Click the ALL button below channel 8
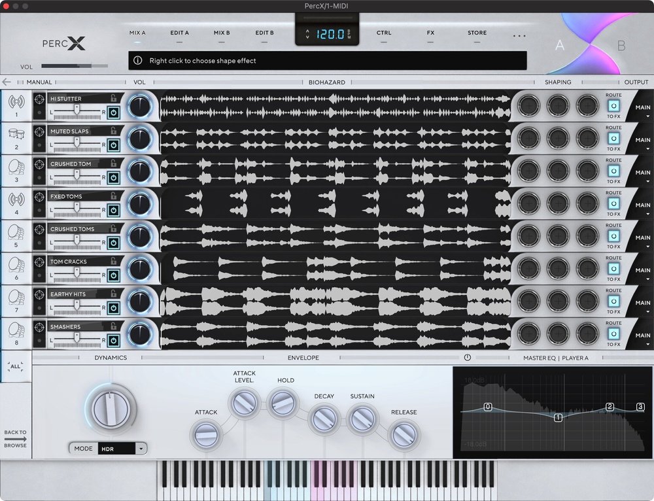This screenshot has height=501, width=654. click(16, 366)
